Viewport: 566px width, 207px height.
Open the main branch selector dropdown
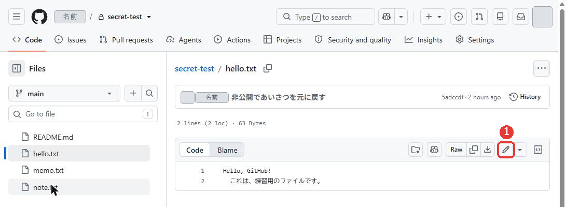64,94
